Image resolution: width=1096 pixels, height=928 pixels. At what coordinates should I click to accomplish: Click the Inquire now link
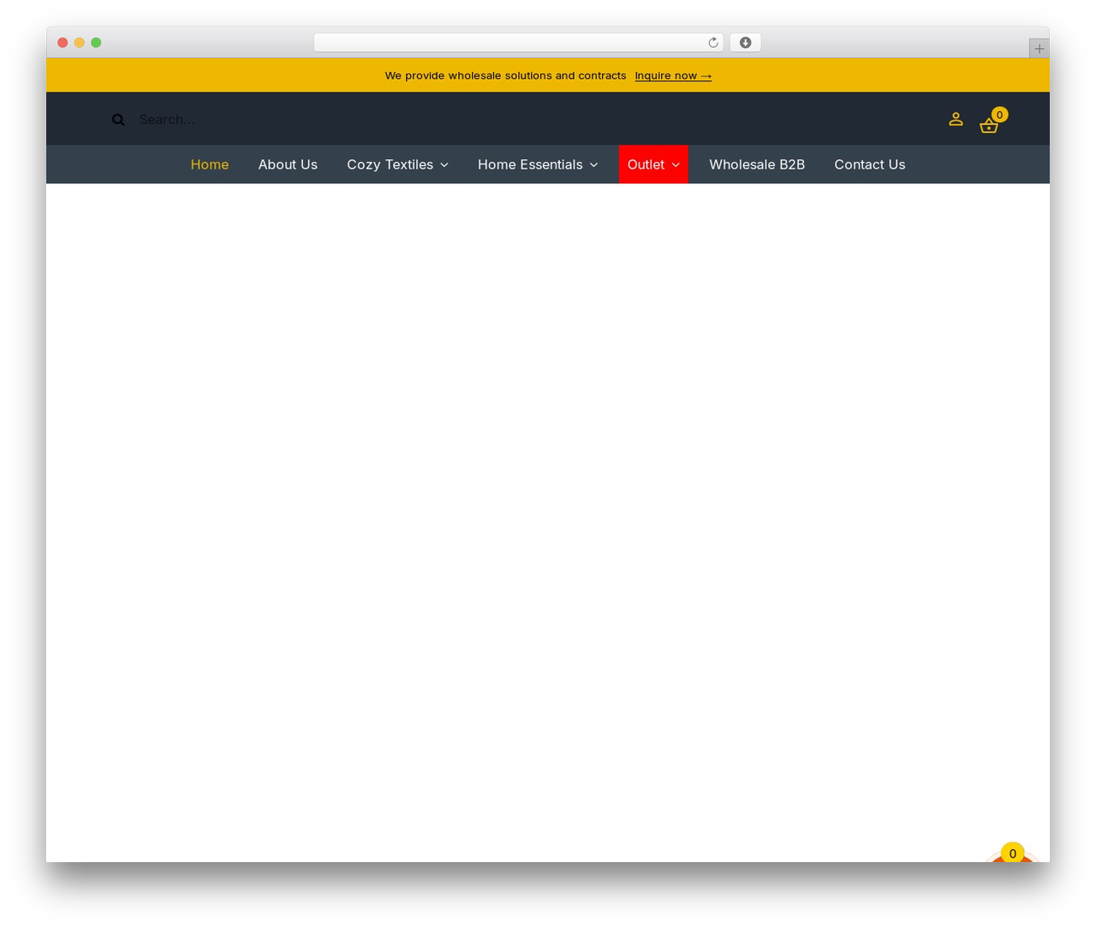pyautogui.click(x=673, y=75)
